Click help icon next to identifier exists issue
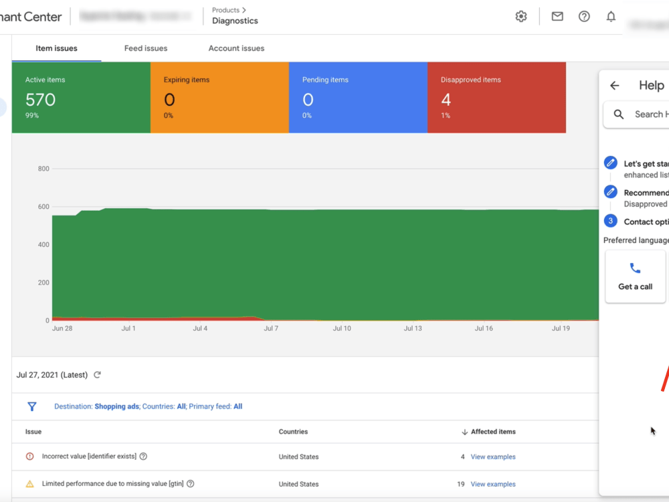 click(143, 456)
